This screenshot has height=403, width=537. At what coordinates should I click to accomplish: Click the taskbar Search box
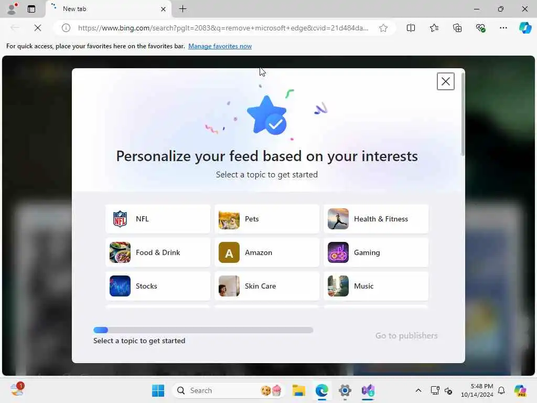[x=229, y=390]
